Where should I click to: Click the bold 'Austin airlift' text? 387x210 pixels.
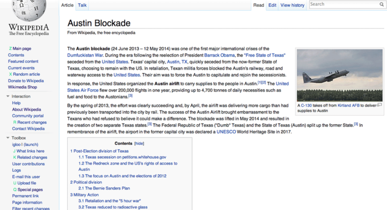coord(167,83)
